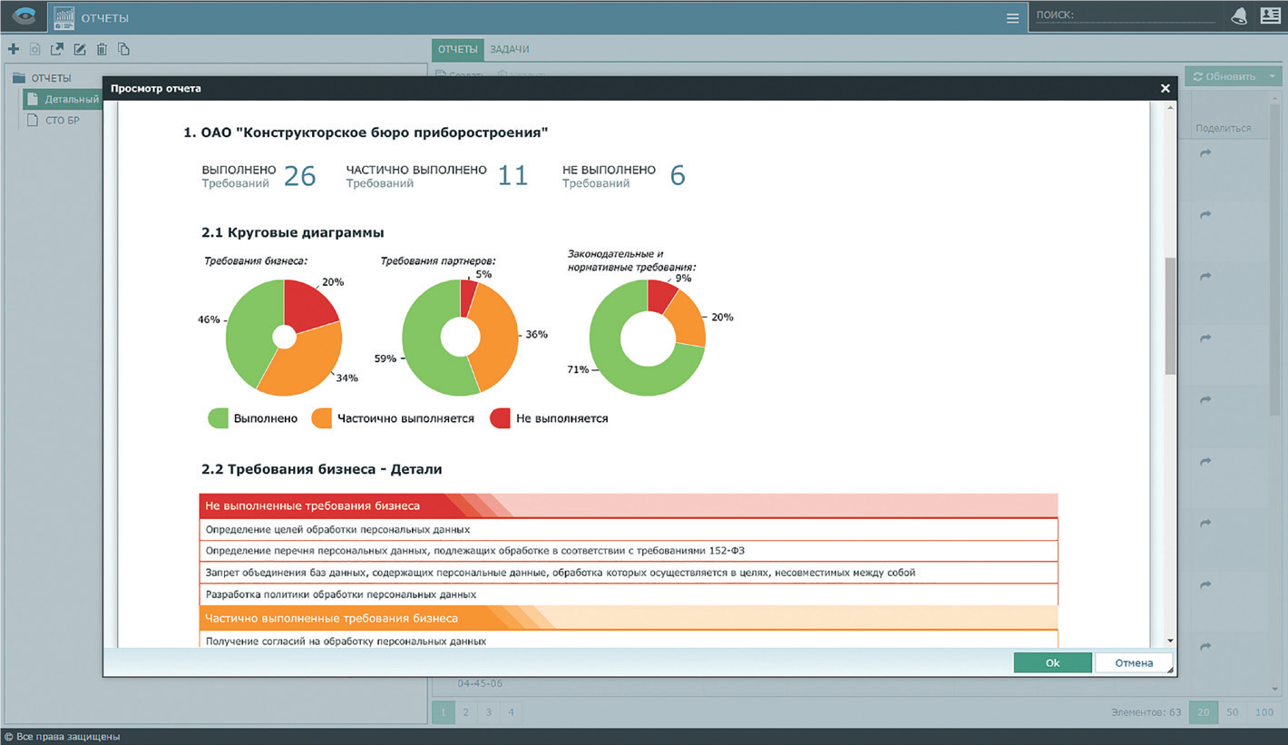Edit the selected report with the pencil icon

[80, 49]
